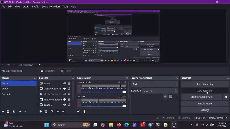Enable Studio Mode
This screenshot has height=129, width=230.
[205, 103]
